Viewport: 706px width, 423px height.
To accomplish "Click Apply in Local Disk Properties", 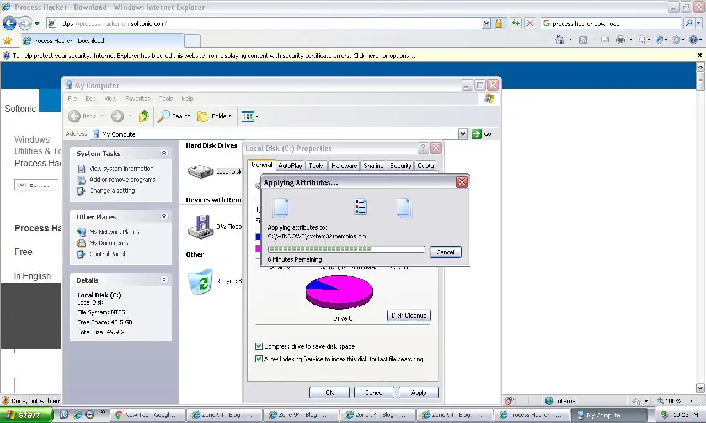I will (x=418, y=393).
